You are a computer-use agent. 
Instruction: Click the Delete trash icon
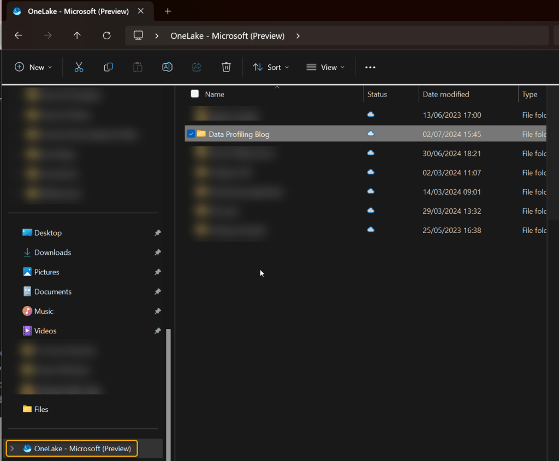226,67
